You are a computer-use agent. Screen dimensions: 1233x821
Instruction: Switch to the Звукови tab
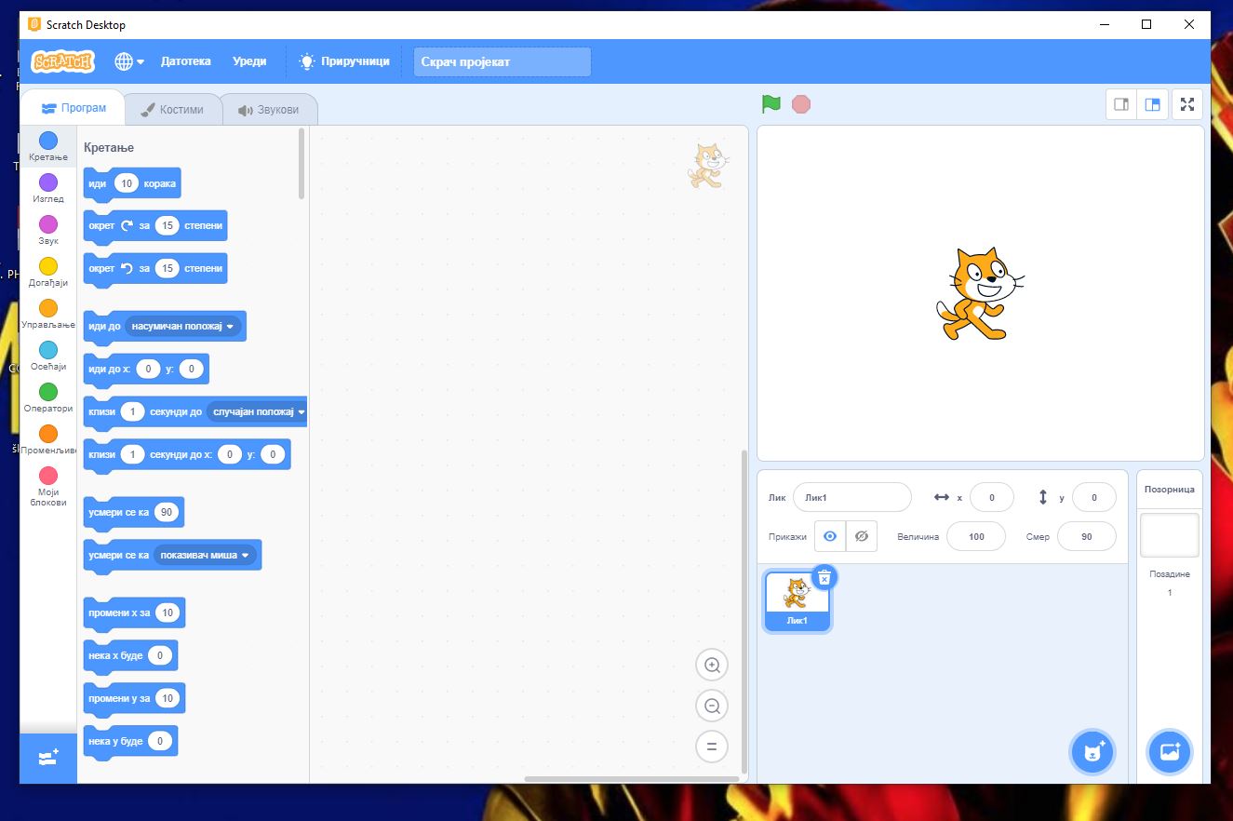coord(269,109)
